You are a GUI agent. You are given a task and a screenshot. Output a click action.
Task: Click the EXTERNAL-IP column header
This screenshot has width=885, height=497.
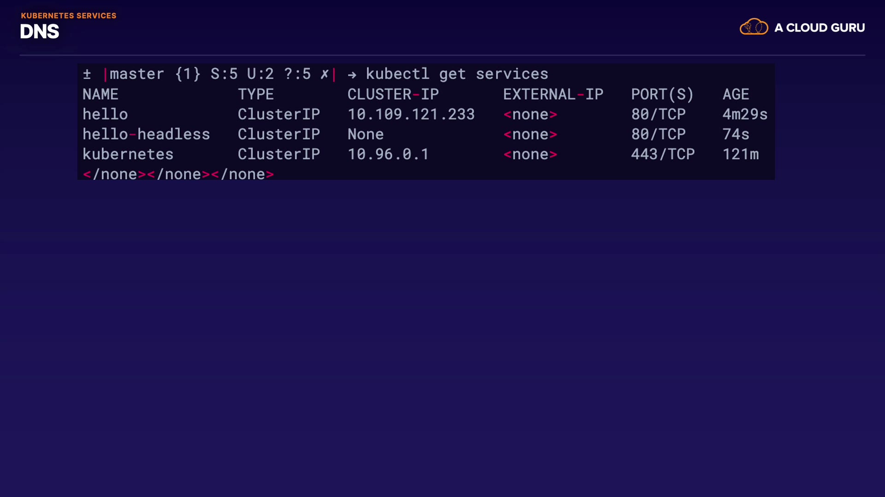tap(553, 94)
